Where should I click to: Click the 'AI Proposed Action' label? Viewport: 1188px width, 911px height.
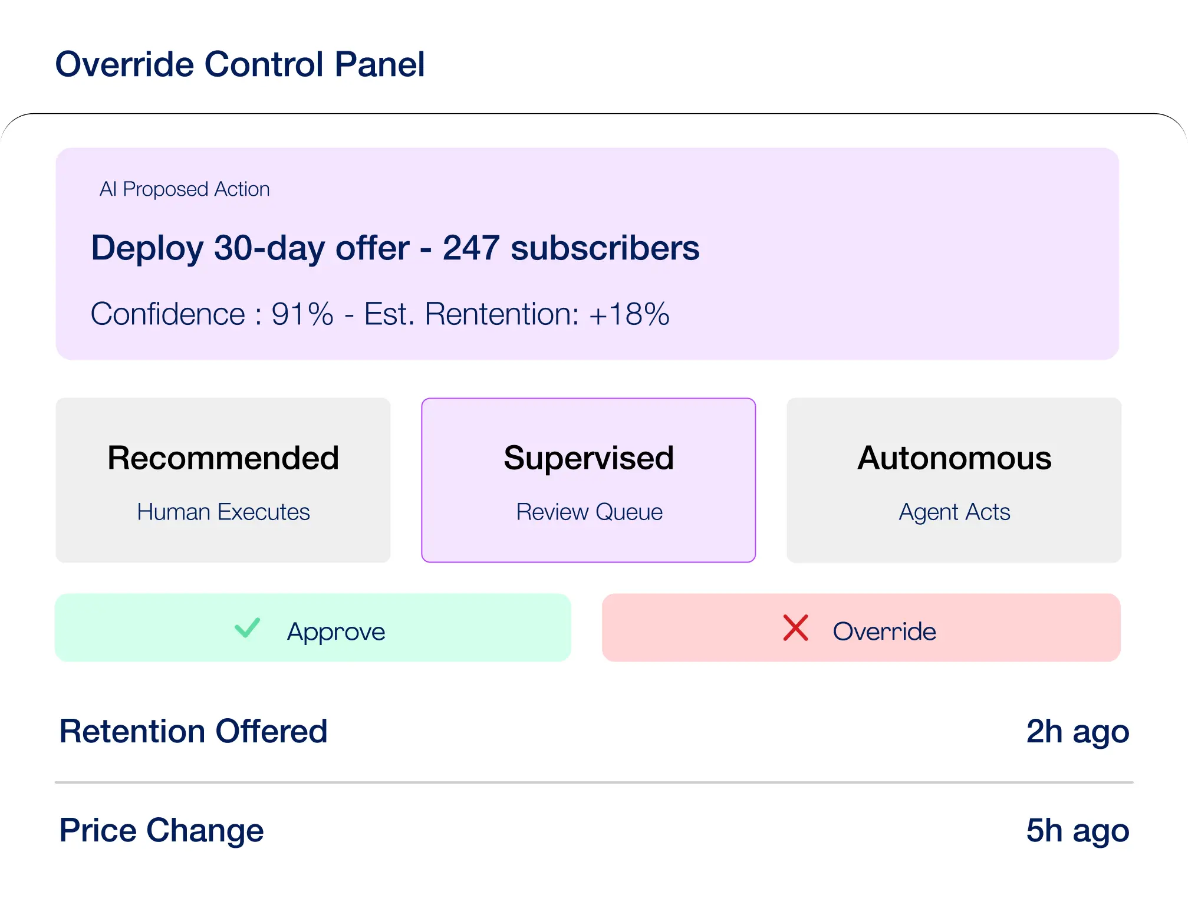(184, 189)
